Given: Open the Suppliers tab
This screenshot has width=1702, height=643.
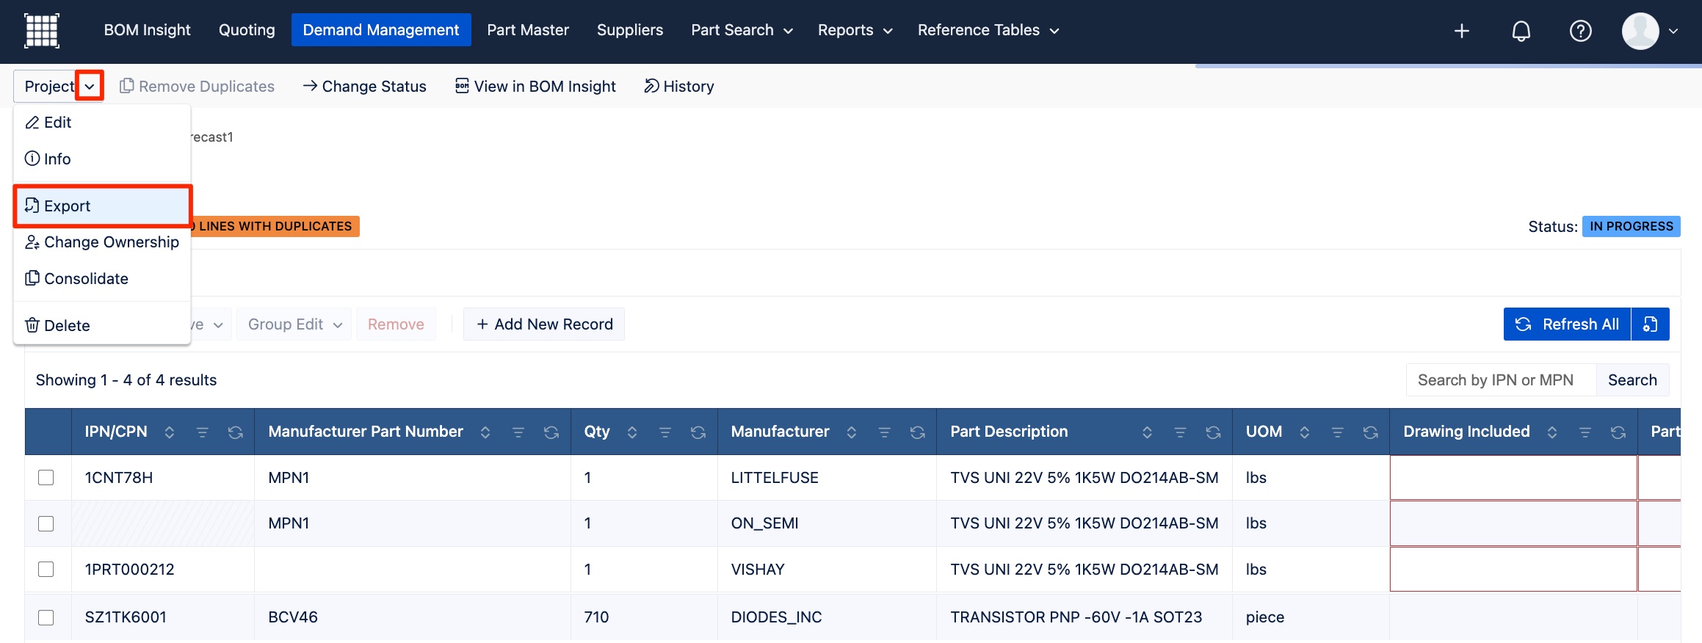Looking at the screenshot, I should coord(630,30).
